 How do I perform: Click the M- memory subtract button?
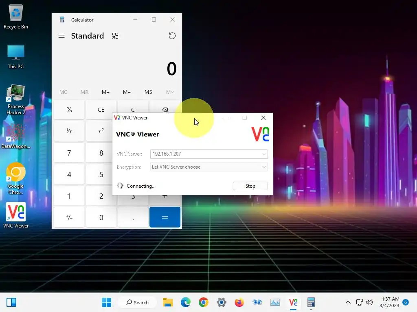[127, 92]
